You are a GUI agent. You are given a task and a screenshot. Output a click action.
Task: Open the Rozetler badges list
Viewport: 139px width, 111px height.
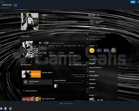(x=92, y=46)
